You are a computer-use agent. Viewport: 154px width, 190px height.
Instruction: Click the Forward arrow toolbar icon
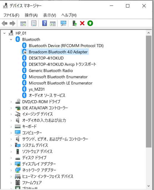click(x=12, y=23)
